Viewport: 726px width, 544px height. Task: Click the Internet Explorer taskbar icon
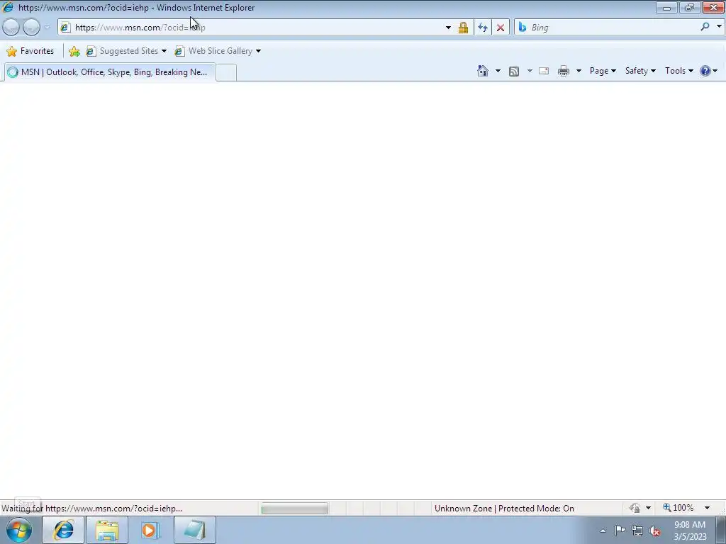click(63, 530)
